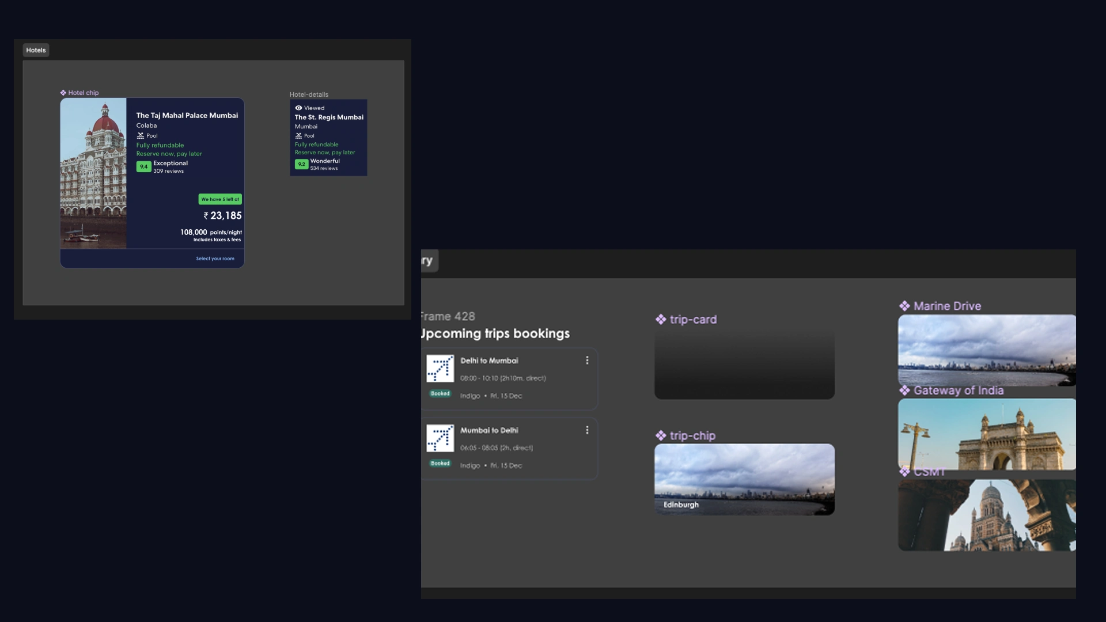Click the Pool icon in Taj Mahal card
1106x622 pixels.
[140, 136]
